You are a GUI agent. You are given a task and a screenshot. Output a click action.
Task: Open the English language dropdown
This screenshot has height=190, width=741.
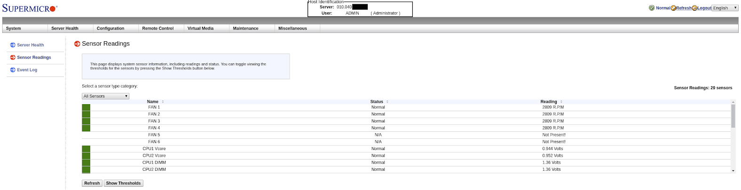tap(725, 8)
